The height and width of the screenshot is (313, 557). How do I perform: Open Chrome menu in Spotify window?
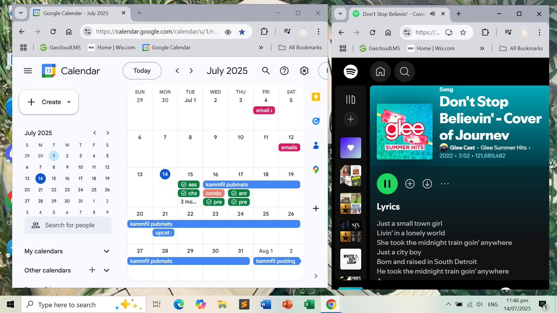pos(539,32)
